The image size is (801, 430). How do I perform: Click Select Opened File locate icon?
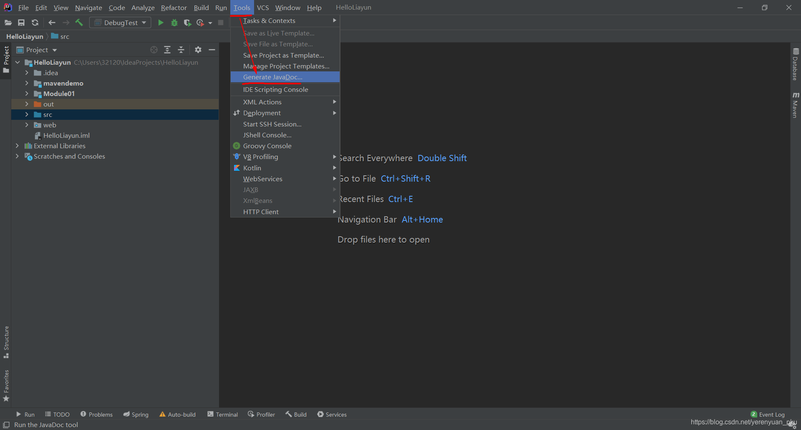[154, 50]
